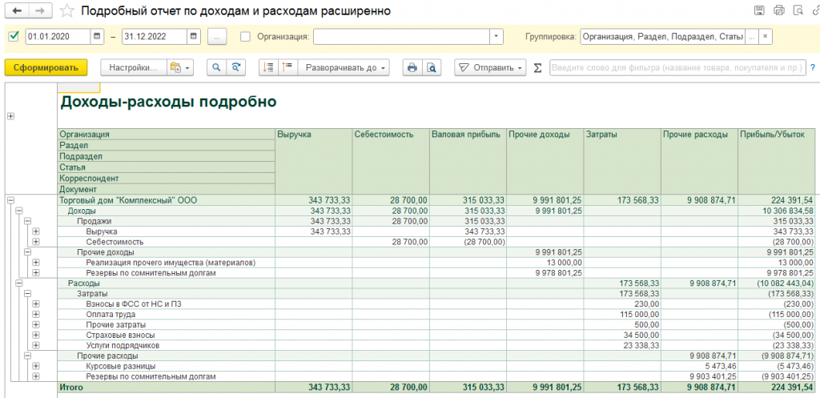
Task: Expand the Оплата труда row
Action: [x=35, y=315]
